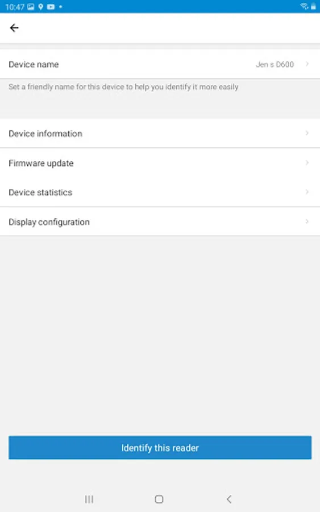This screenshot has width=320, height=512.
Task: Tap the location pin status icon
Action: 41,7
